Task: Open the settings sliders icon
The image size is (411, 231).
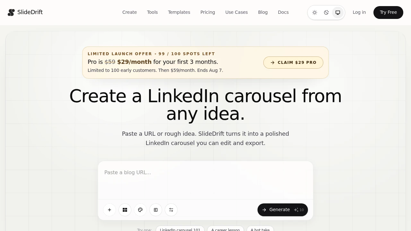Action: click(171, 210)
